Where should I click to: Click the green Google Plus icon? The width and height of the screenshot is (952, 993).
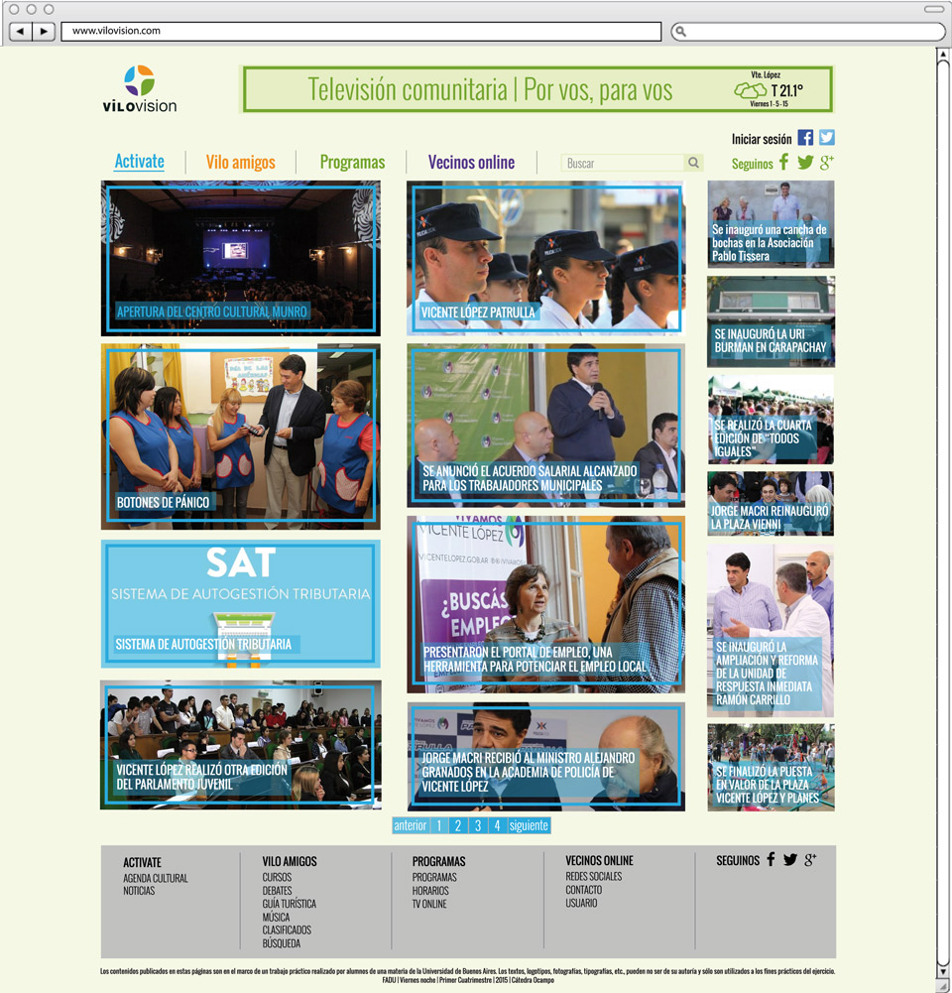click(x=826, y=163)
